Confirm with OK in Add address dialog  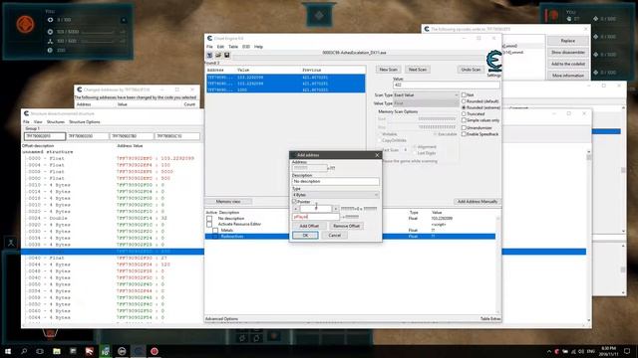[305, 236]
